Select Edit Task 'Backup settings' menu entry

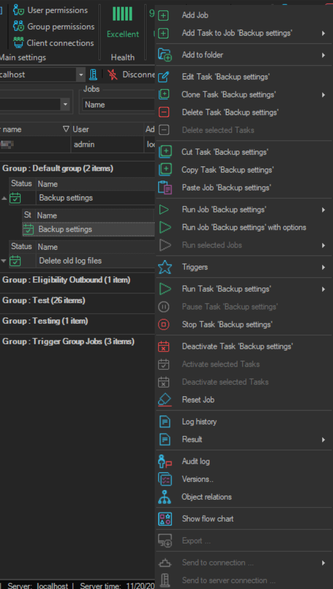225,77
